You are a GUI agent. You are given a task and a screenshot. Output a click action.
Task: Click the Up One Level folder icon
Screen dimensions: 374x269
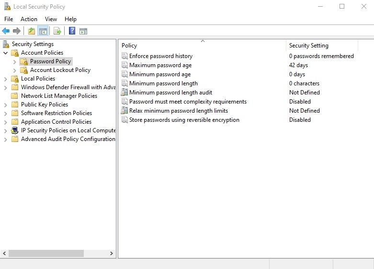coord(32,31)
